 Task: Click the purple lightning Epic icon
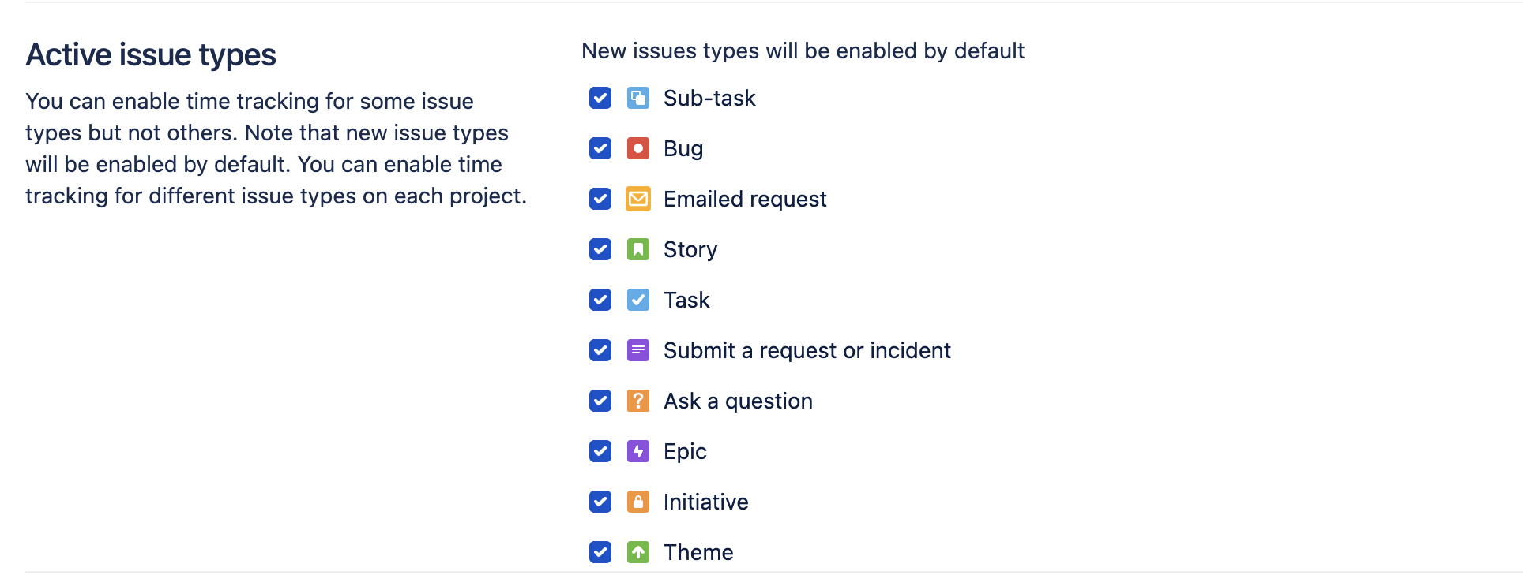coord(637,451)
